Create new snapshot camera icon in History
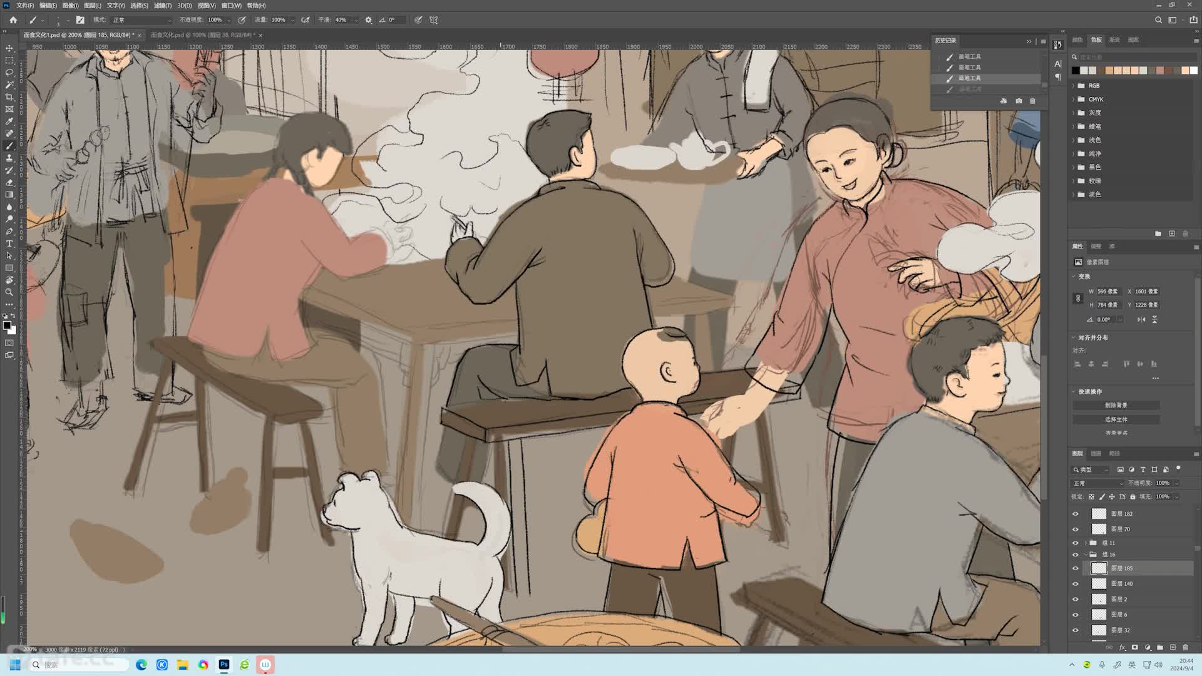Viewport: 1202px width, 676px height. pos(1019,101)
